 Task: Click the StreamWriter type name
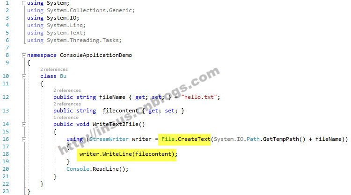(109, 139)
